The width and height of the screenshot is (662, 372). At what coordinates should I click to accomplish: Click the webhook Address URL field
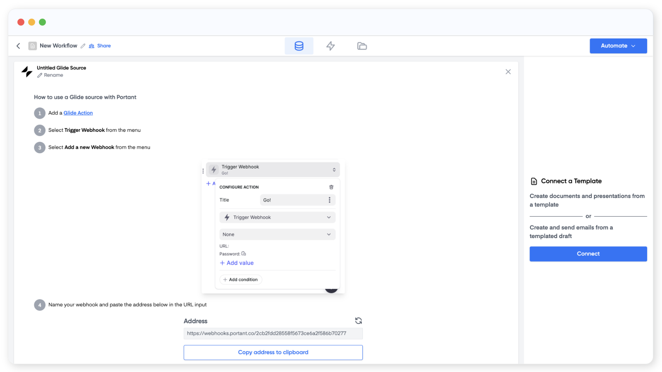click(x=273, y=334)
